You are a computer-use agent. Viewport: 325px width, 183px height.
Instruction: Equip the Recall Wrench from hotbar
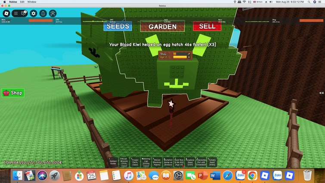click(124, 162)
